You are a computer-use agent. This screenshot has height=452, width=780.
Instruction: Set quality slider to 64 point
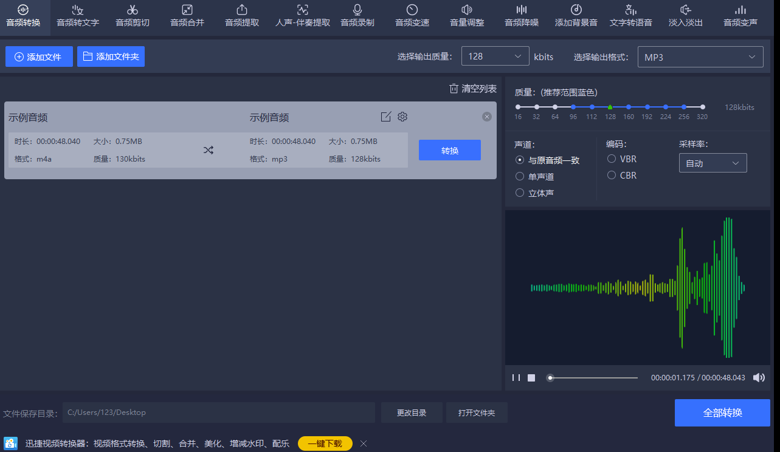pyautogui.click(x=555, y=107)
